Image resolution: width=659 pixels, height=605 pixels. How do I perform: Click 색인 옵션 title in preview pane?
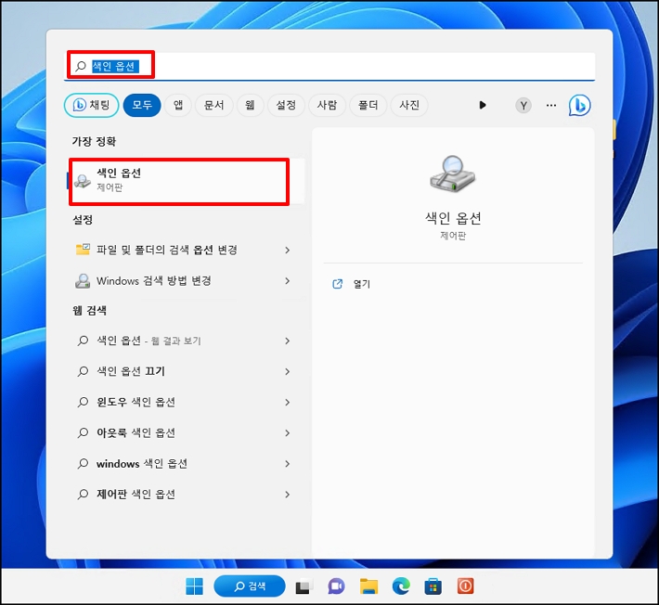(453, 218)
